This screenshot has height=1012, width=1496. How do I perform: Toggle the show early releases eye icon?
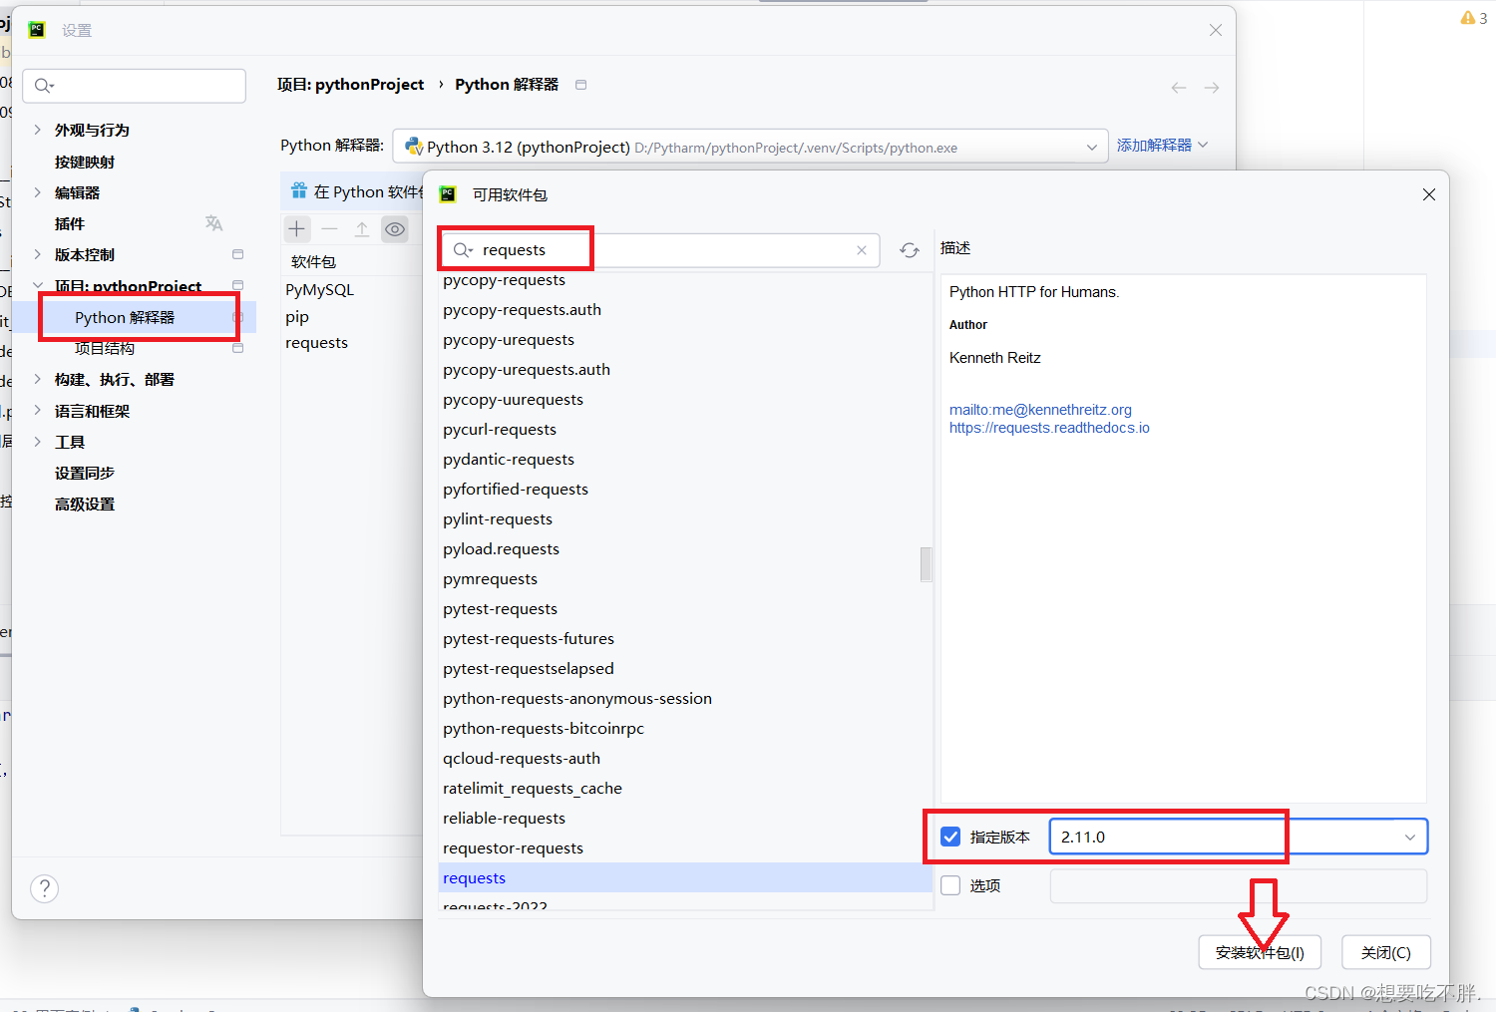coord(395,229)
